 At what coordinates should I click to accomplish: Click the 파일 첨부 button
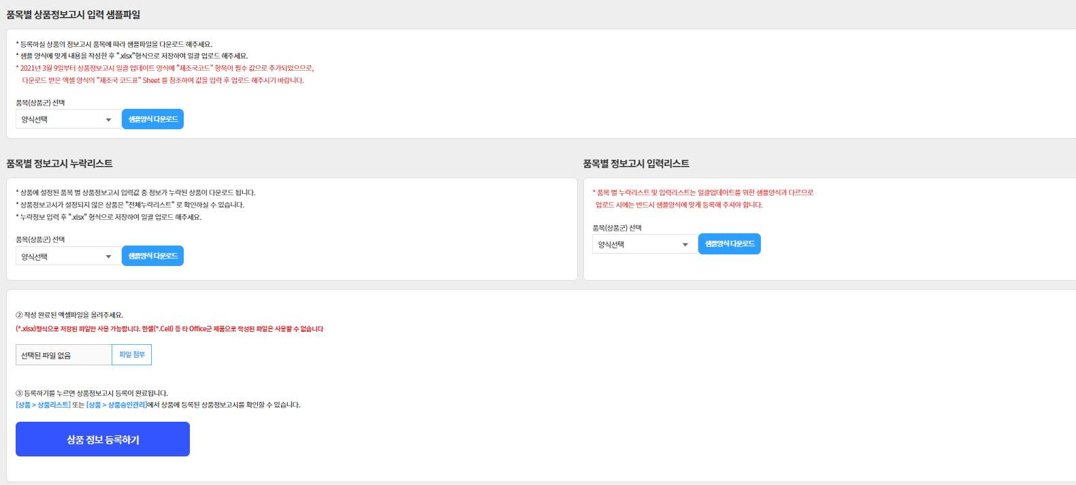[132, 354]
